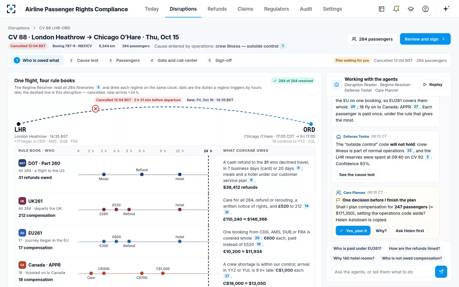Image resolution: width=459 pixels, height=287 pixels.
Task: Send the message with the paper plane button
Action: 441,272
